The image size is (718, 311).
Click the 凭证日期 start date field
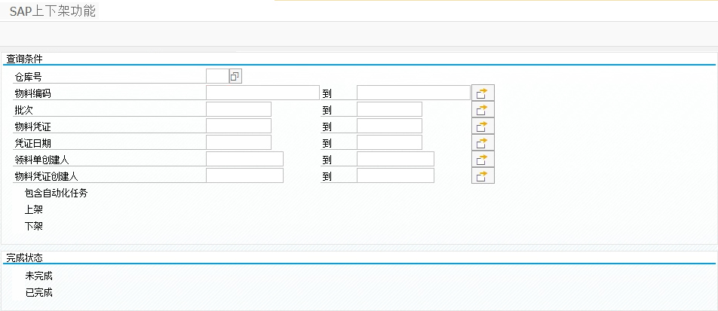coord(238,142)
